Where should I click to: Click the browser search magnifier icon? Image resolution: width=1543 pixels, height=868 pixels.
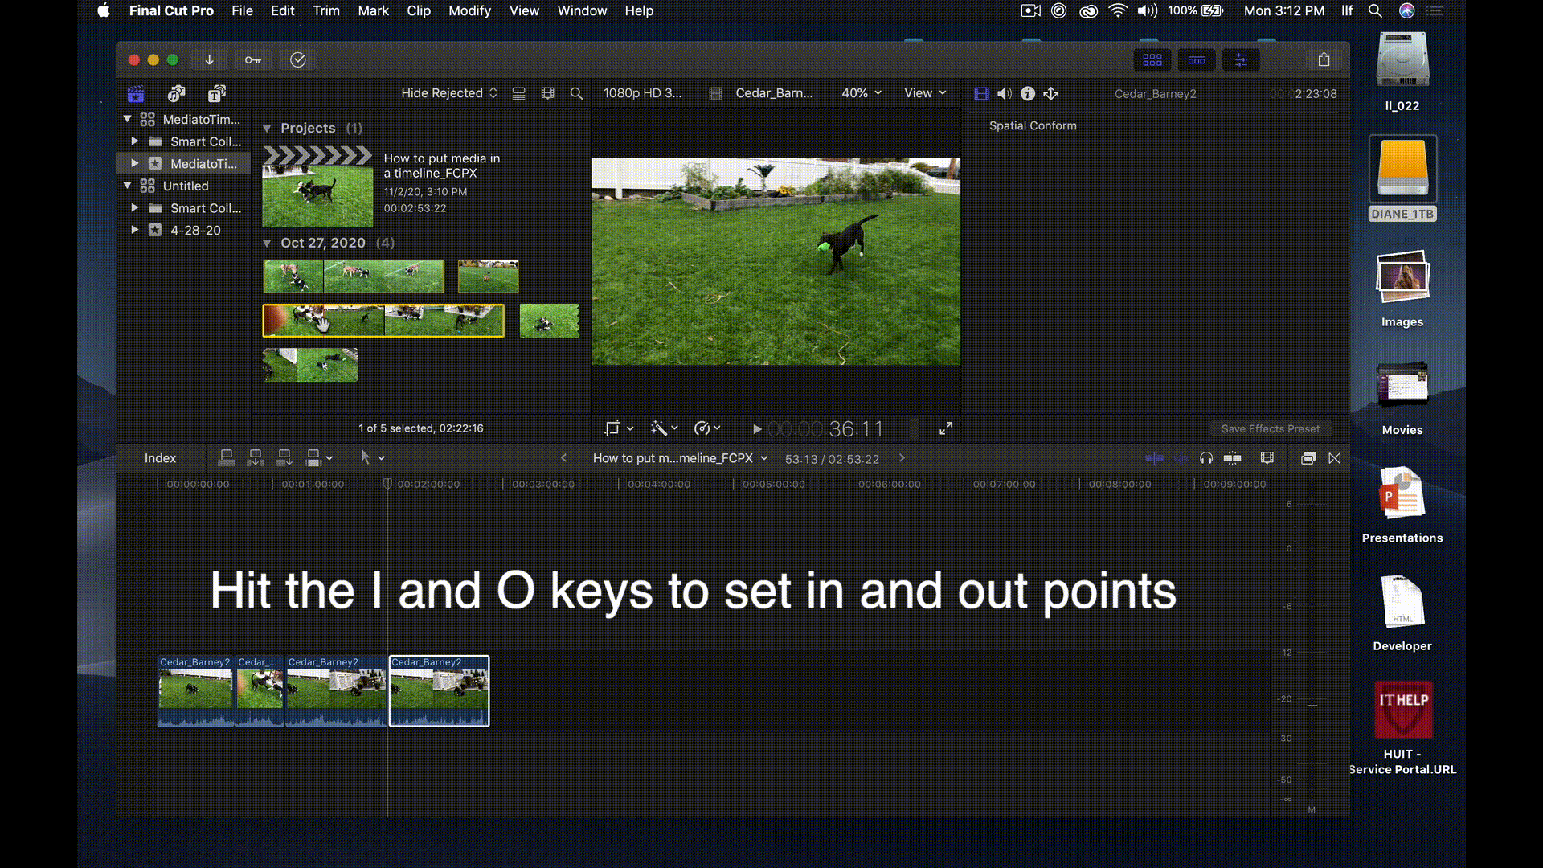coord(576,94)
